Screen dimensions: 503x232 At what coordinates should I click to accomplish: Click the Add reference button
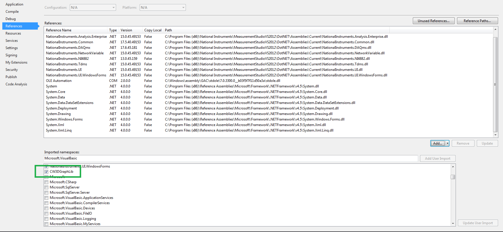(x=438, y=143)
